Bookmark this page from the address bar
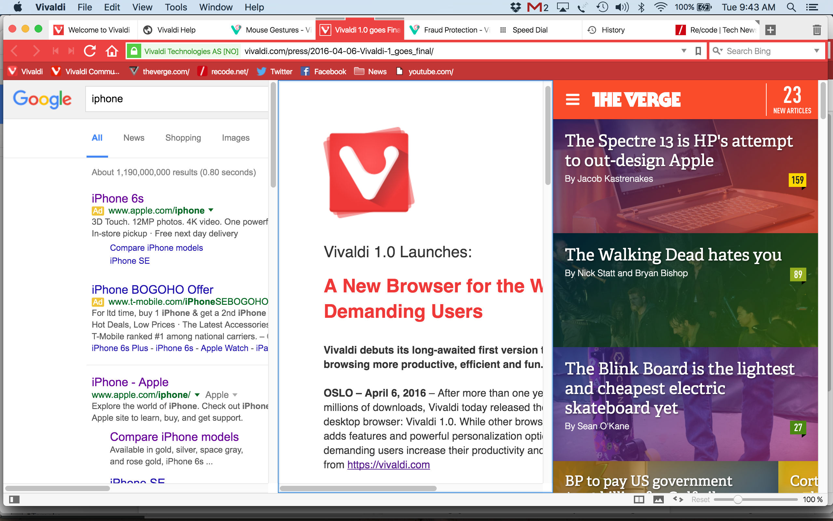Image resolution: width=833 pixels, height=521 pixels. [x=698, y=51]
